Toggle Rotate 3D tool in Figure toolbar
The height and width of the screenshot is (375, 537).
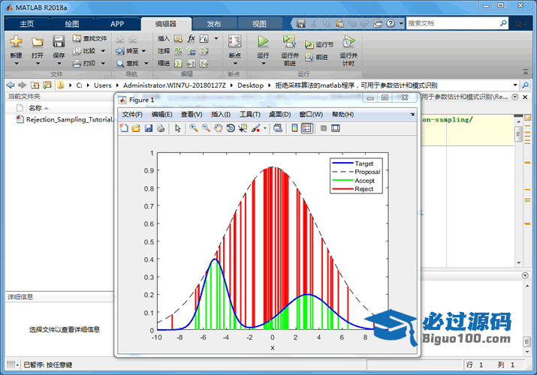(231, 128)
